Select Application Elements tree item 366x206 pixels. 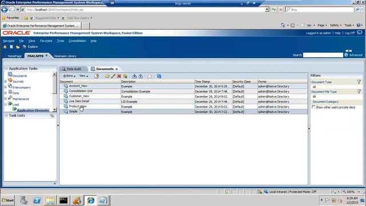33,110
